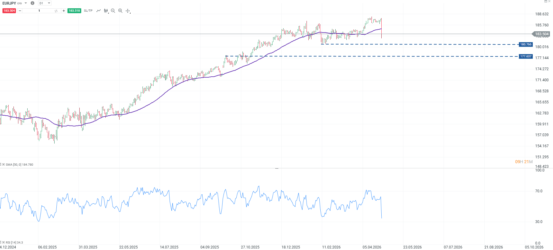Image resolution: width=553 pixels, height=250 pixels.
Task: Zoom in the chart
Action: click(120, 11)
